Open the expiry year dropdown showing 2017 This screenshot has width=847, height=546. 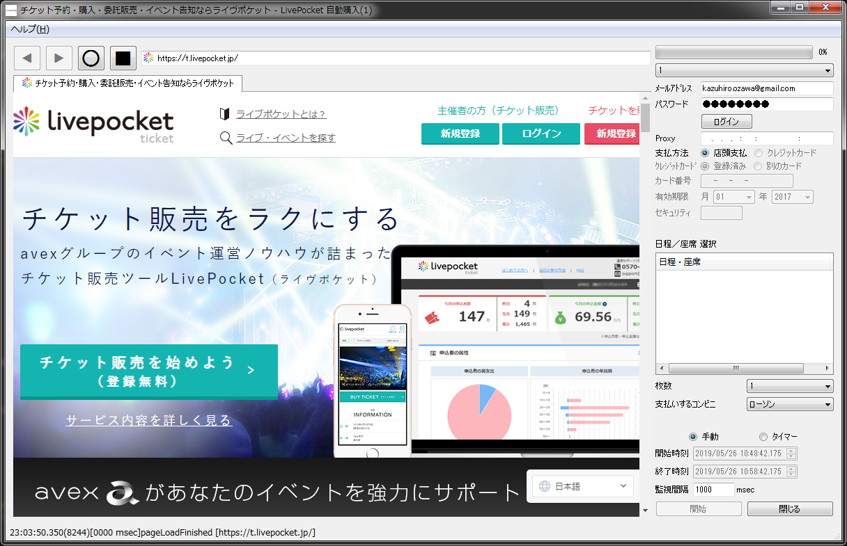click(793, 197)
